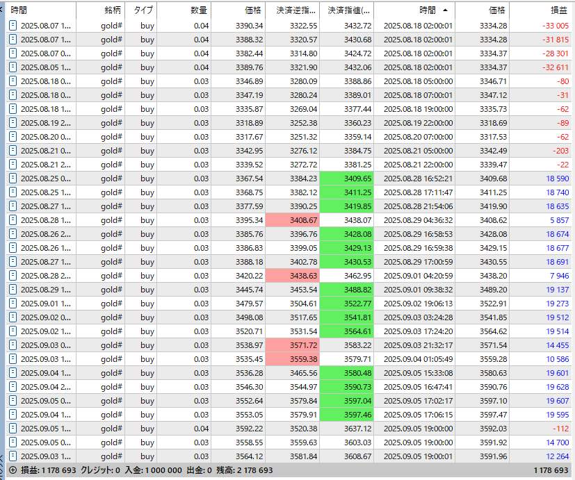The width and height of the screenshot is (575, 480).
Task: Click the green-highlighted 3411.25 cell
Action: pyautogui.click(x=347, y=192)
